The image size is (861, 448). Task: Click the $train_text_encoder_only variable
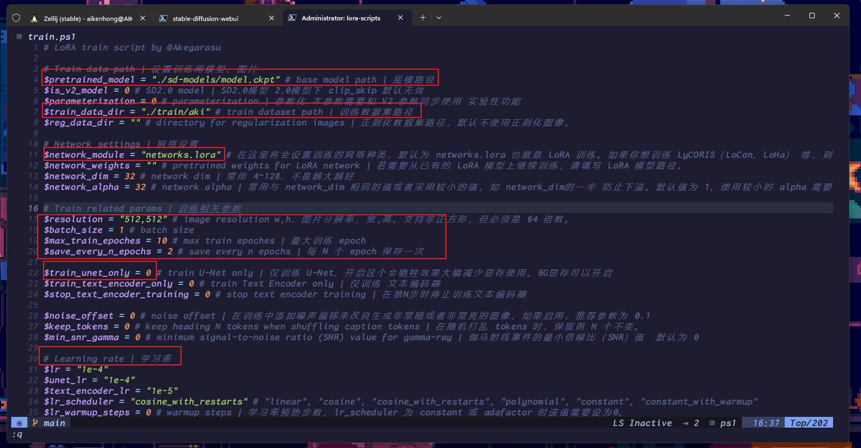(x=108, y=283)
